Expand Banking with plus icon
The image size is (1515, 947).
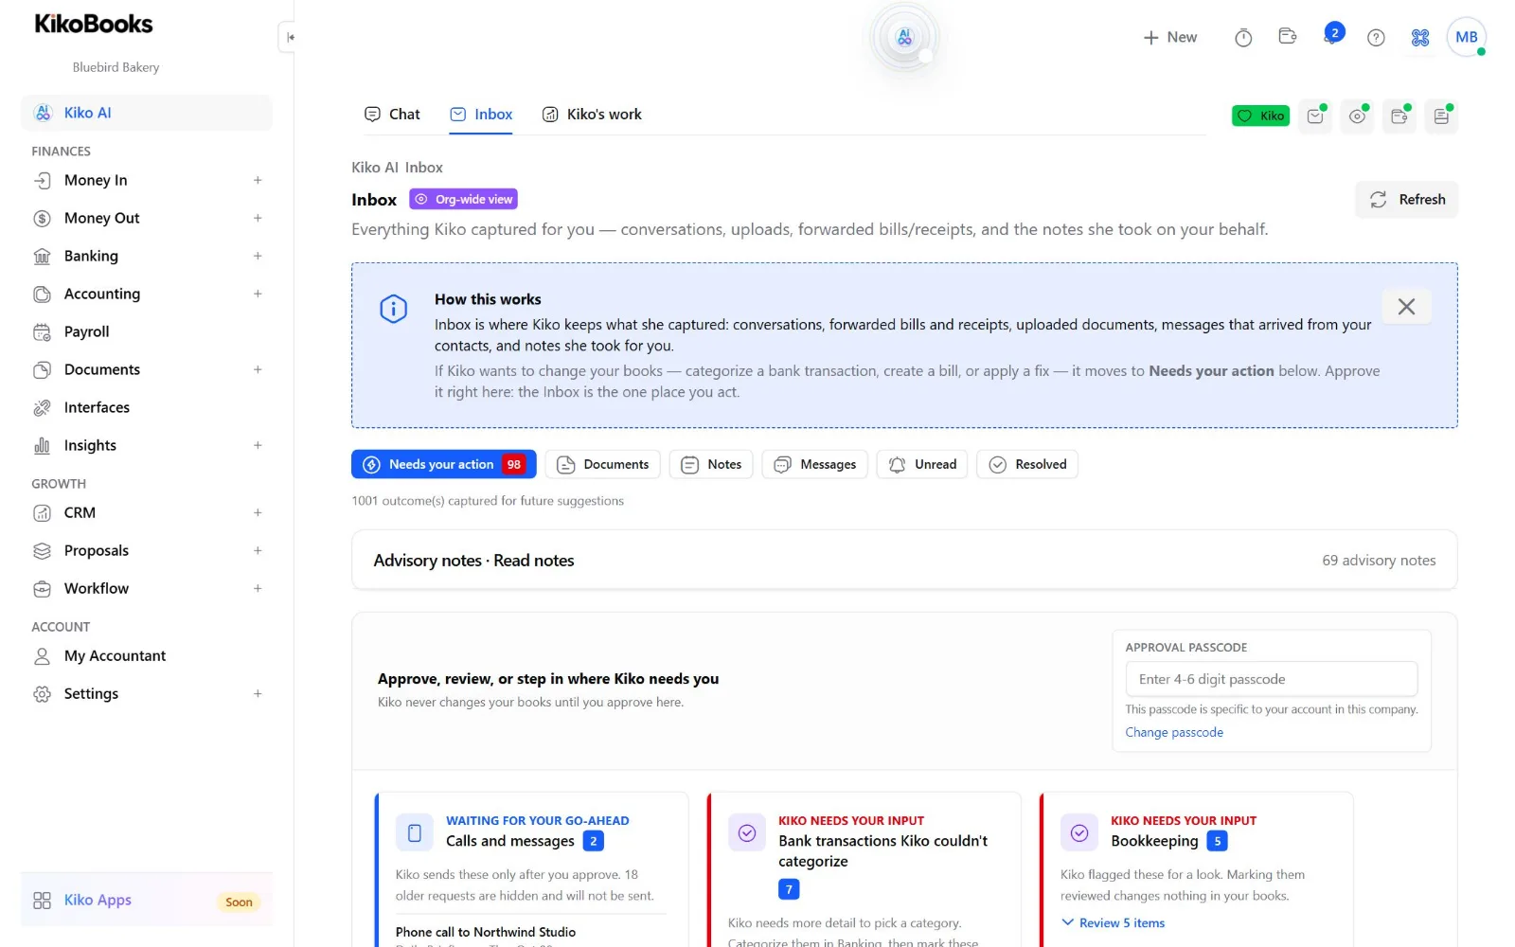(x=258, y=256)
